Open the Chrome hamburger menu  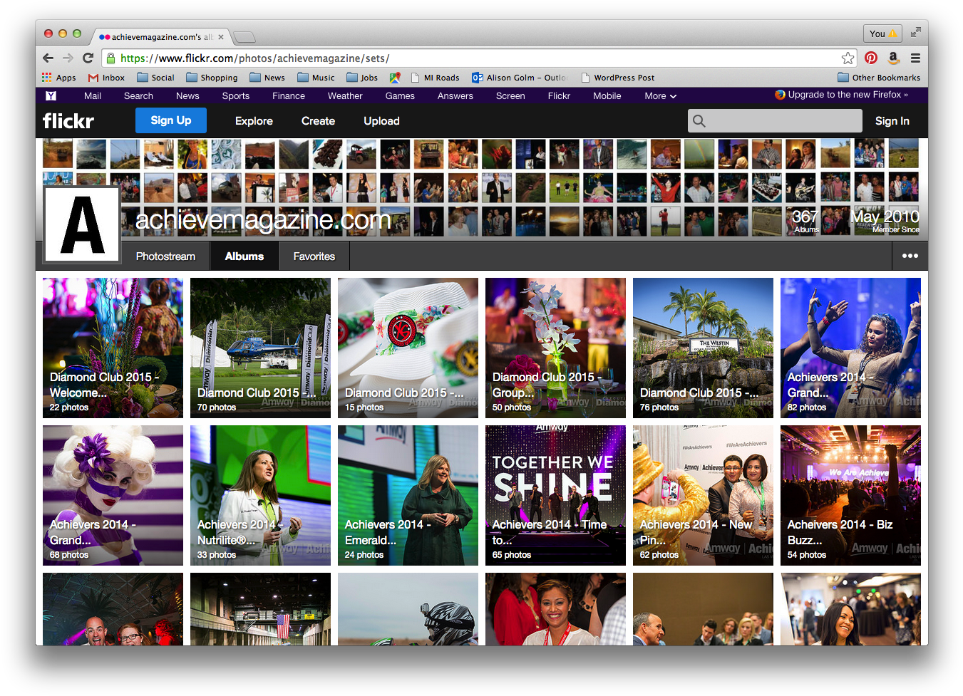pyautogui.click(x=915, y=58)
